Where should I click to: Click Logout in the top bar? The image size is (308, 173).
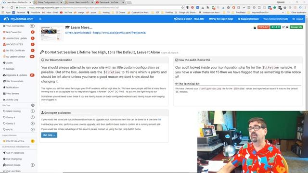point(297,19)
